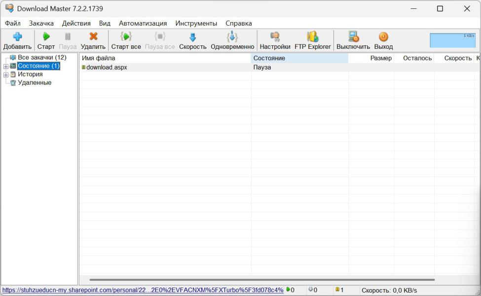Start the download with the Старт icon

tap(46, 37)
